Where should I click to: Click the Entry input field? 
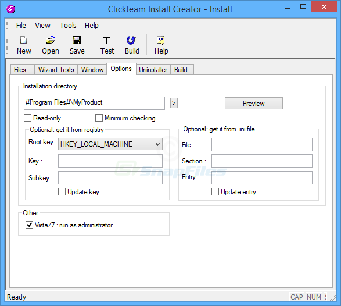262,177
